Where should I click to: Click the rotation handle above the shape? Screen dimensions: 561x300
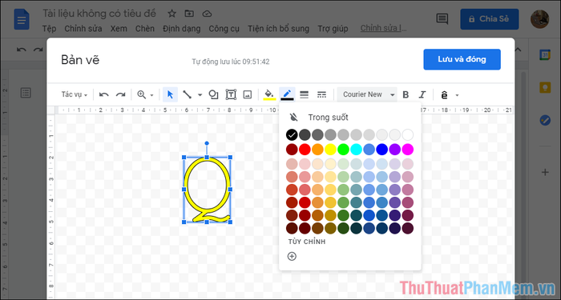(207, 143)
